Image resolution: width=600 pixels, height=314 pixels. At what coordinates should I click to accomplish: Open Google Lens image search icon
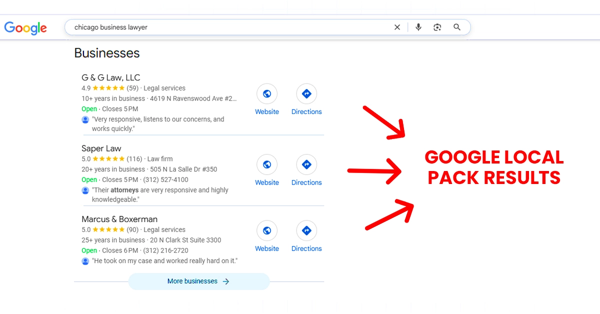pos(437,27)
